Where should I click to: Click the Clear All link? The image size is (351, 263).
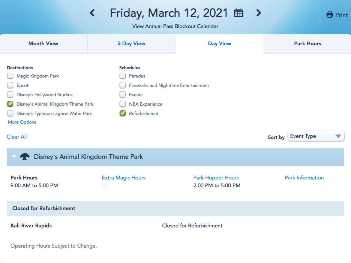[17, 137]
